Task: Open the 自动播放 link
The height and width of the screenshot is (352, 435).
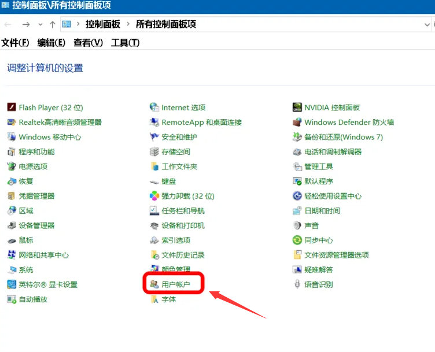Action: [x=33, y=299]
